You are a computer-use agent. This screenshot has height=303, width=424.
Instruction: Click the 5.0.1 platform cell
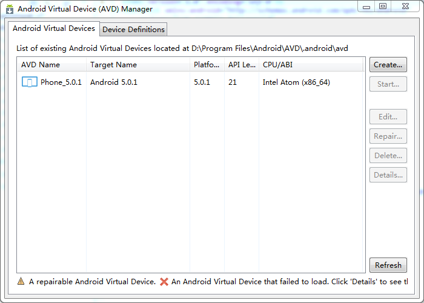[x=202, y=82]
